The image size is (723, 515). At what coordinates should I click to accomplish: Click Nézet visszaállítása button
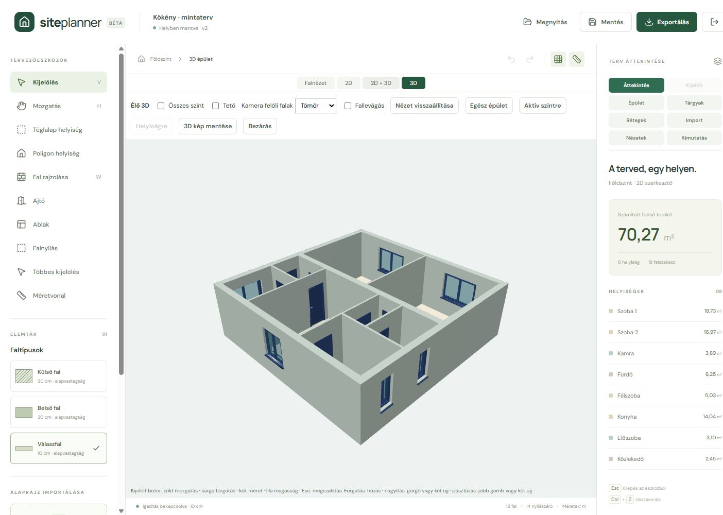click(x=424, y=106)
